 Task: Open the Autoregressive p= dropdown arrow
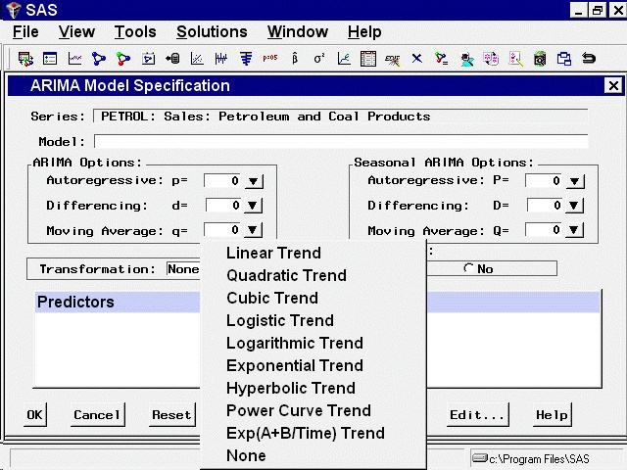[253, 181]
